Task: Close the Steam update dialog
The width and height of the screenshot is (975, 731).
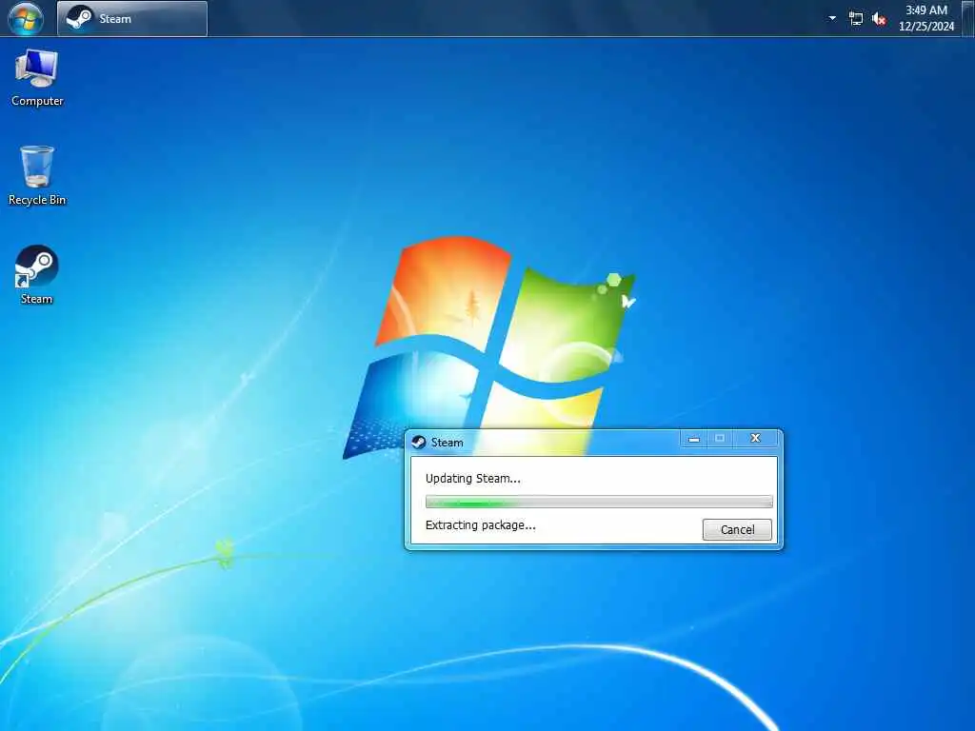Action: tap(755, 438)
